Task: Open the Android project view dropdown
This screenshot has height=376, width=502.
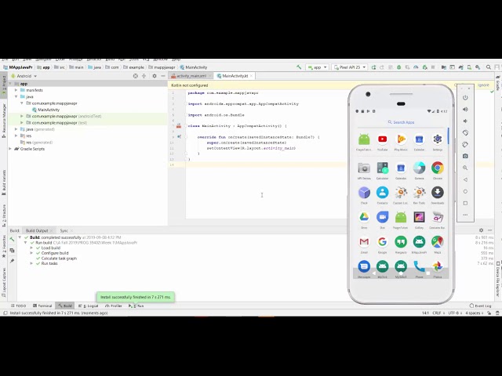Action: pos(24,76)
